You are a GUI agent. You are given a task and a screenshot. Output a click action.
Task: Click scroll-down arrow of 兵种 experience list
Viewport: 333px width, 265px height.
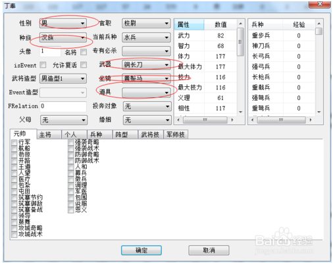(x=319, y=112)
